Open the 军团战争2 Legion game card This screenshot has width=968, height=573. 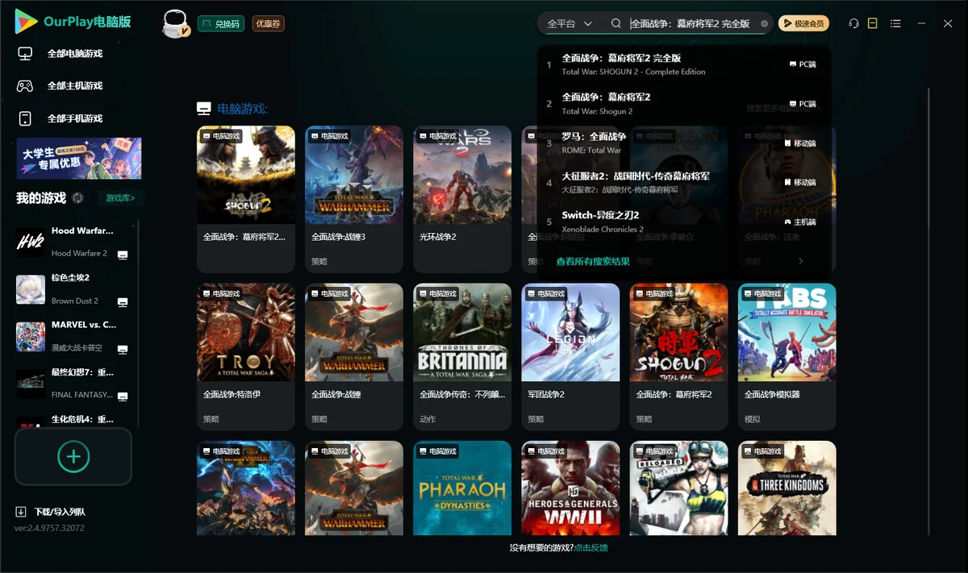[570, 357]
